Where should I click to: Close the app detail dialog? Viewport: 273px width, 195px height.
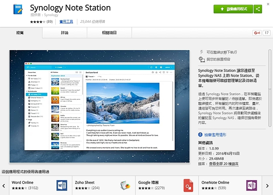(x=268, y=4)
